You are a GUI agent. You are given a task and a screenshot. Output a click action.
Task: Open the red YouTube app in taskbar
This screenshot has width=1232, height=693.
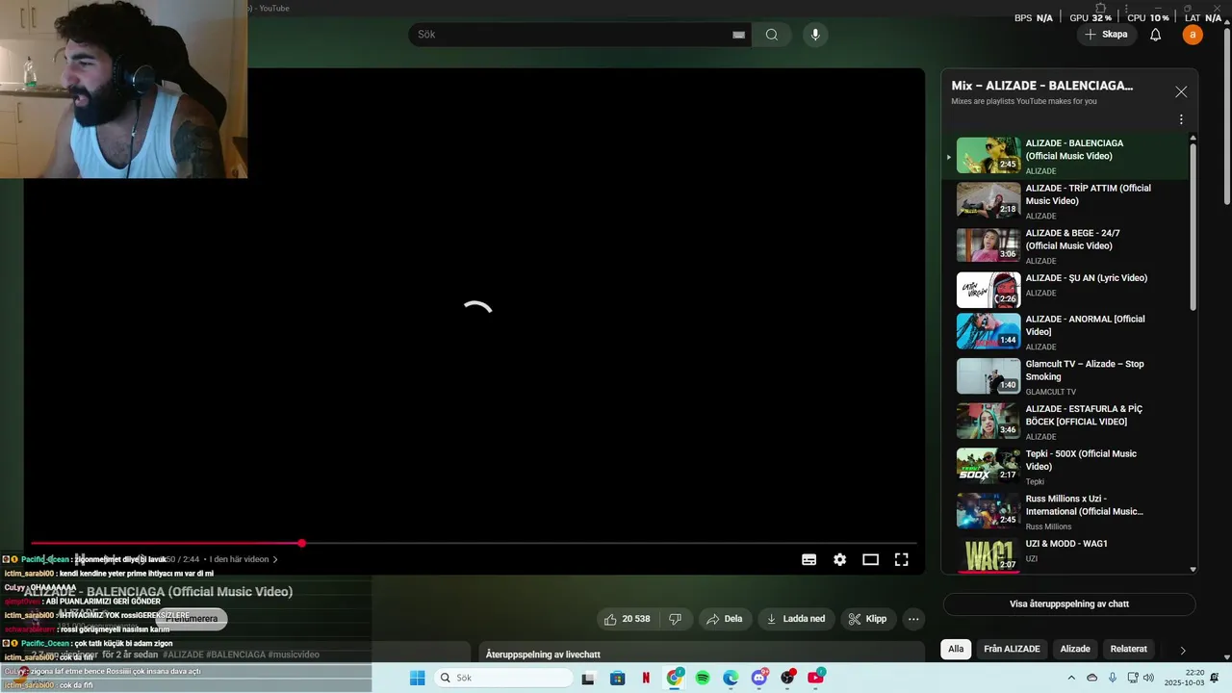coord(816,678)
